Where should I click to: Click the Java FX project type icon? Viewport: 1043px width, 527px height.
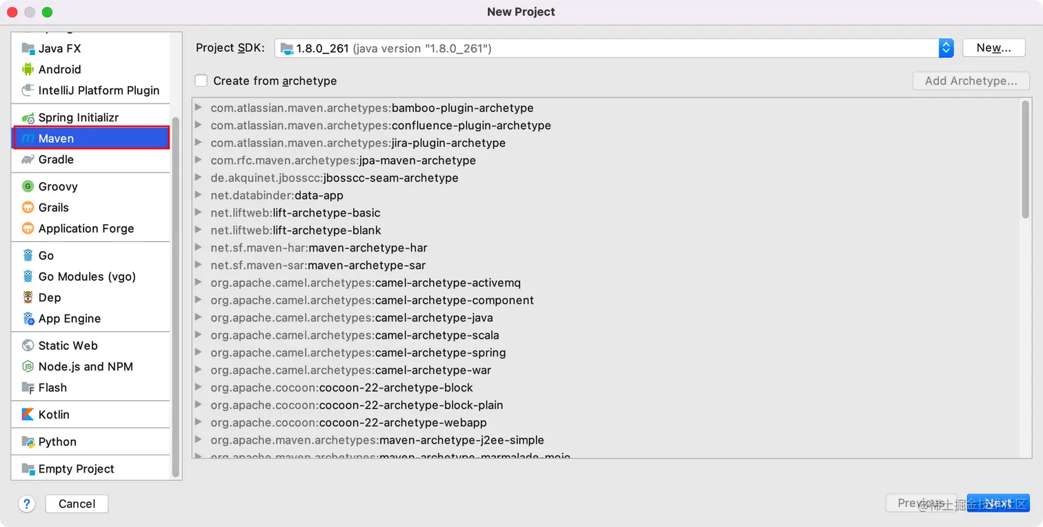[28, 48]
